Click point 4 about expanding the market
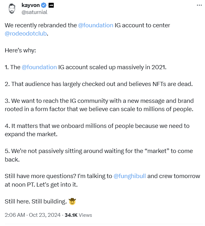Screen dimensions: 205x226 coord(97,130)
